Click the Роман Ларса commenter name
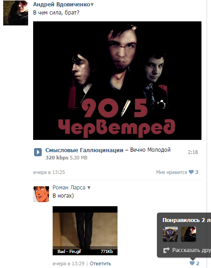The width and height of the screenshot is (211, 268). click(x=69, y=188)
